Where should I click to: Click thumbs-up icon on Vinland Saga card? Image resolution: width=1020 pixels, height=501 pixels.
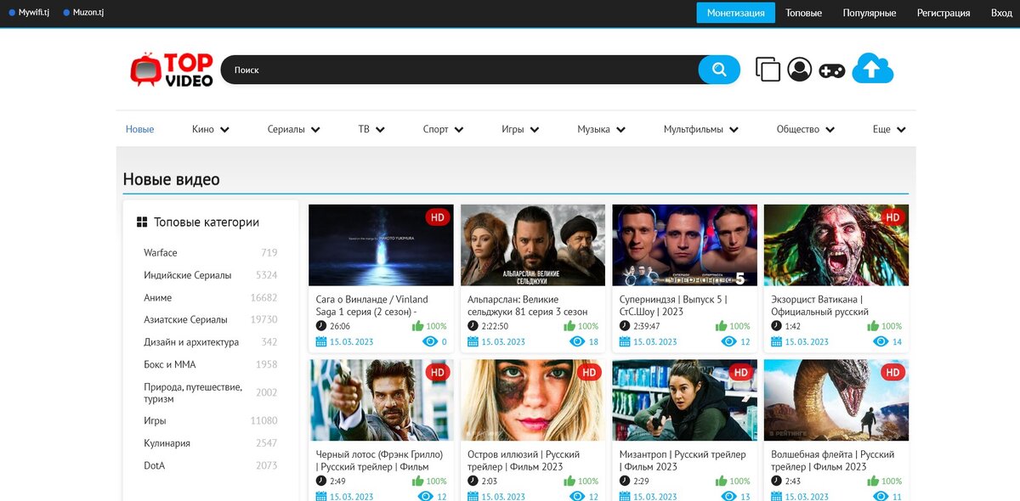point(418,326)
